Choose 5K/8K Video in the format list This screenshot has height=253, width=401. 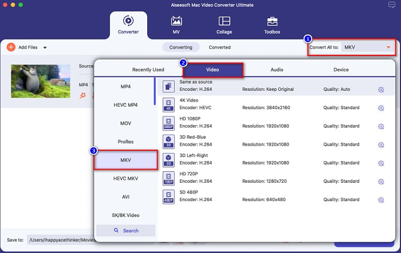click(125, 215)
